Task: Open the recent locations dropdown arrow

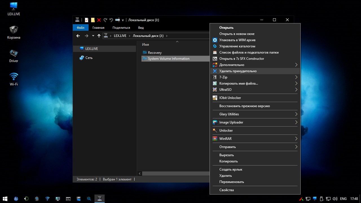Action: [93, 36]
